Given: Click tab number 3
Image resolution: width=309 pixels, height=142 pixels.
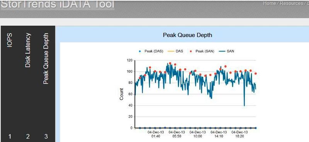Looking at the screenshot, I should click(x=46, y=136).
